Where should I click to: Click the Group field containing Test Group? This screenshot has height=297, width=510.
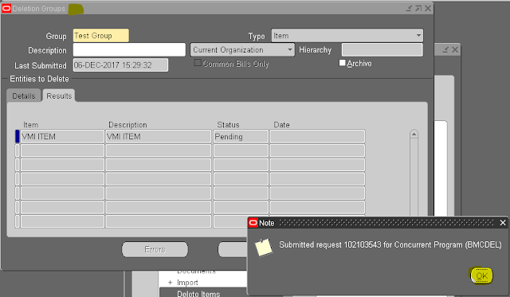(101, 35)
